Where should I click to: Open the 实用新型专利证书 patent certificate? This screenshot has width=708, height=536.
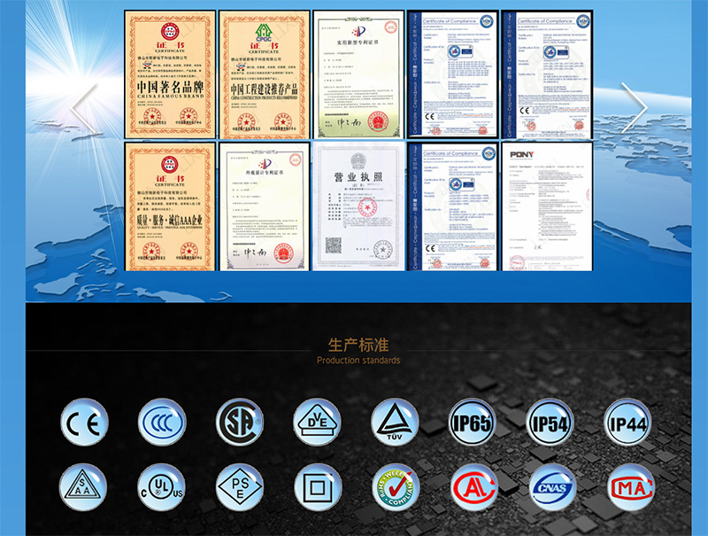(x=358, y=74)
